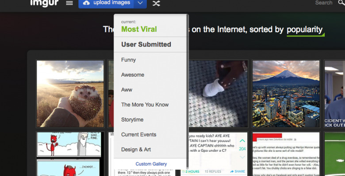Click the Search input field
This screenshot has width=345, height=176.
324,3
